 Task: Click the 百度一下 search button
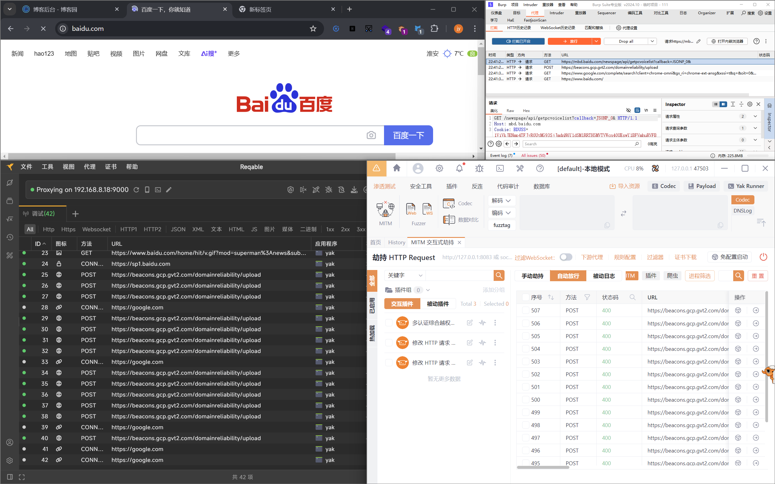pos(408,135)
